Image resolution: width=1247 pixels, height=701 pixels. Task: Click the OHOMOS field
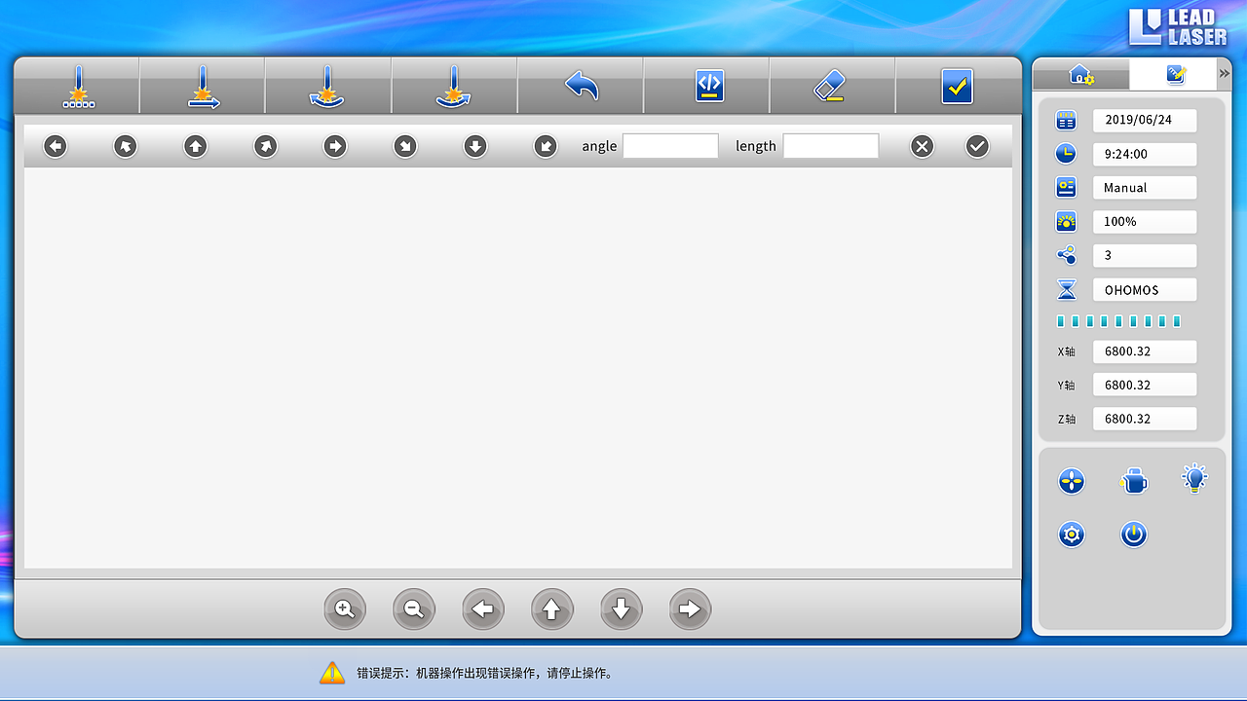1145,290
